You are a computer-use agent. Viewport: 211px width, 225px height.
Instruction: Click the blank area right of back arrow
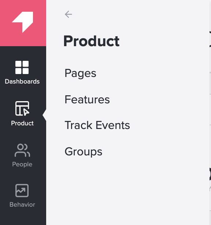129,14
